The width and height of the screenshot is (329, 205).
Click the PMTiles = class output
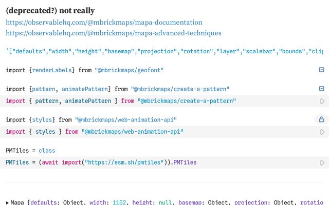[x=30, y=151]
